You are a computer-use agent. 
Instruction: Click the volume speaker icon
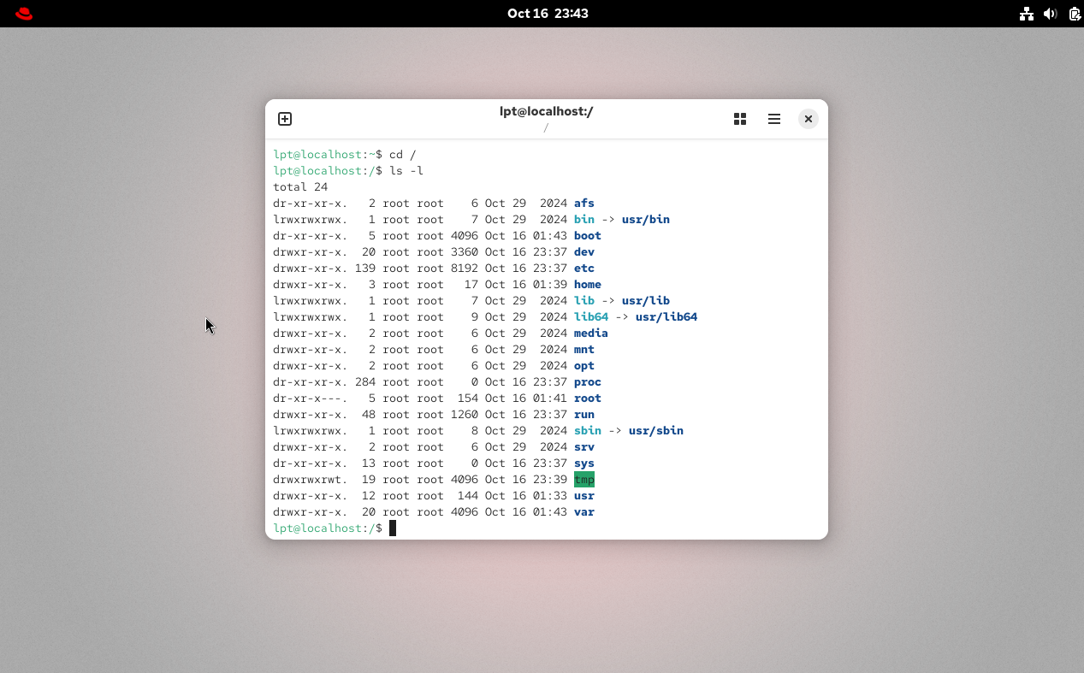(x=1051, y=14)
